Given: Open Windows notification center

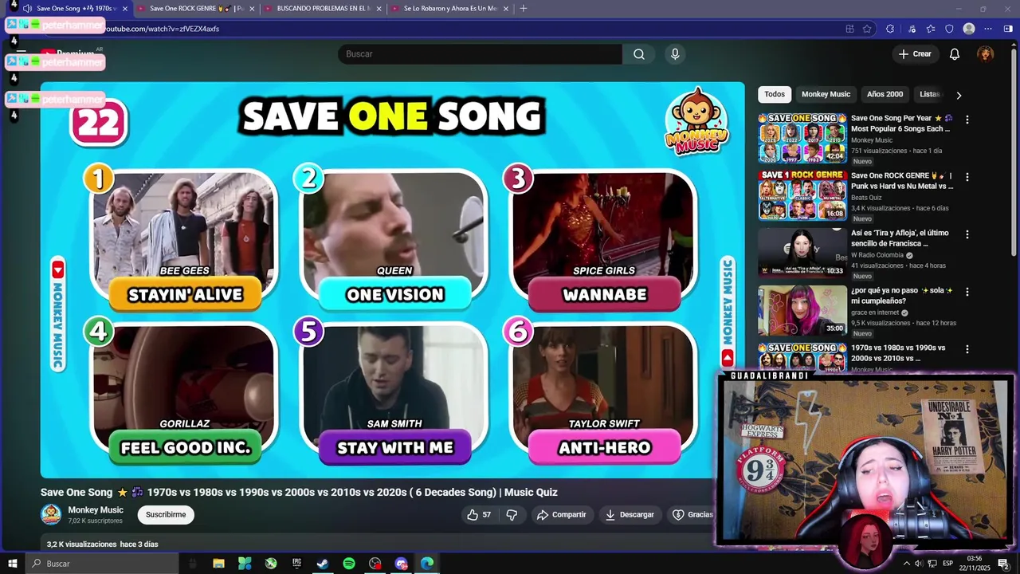Looking at the screenshot, I should coord(1003,564).
